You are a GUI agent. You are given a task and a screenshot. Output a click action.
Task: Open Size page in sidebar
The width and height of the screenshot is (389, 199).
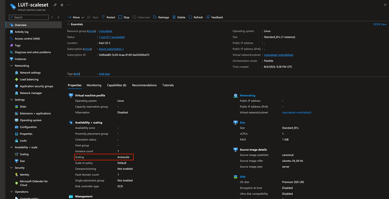point(22,161)
